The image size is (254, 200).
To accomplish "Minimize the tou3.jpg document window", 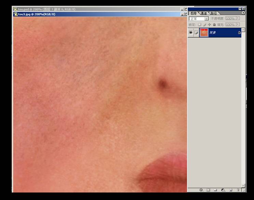I will tap(182, 14).
